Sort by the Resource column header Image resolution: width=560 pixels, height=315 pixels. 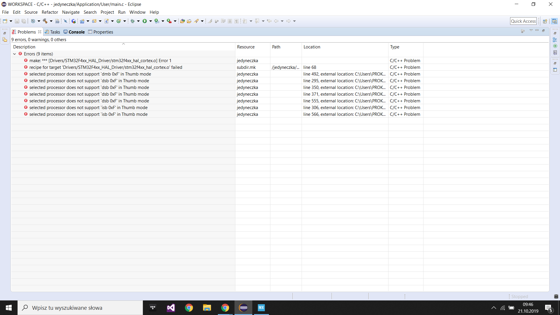coord(253,47)
